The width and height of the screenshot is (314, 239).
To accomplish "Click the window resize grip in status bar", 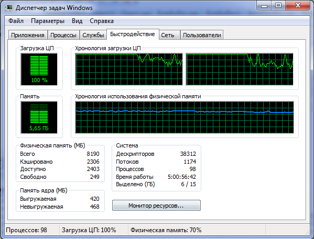I will [x=307, y=232].
